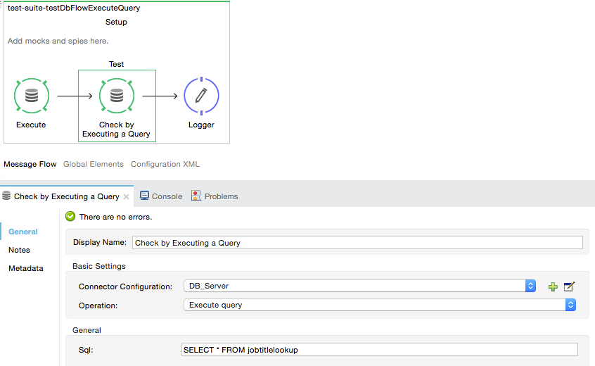
Task: Click the Problems tab icon
Action: click(196, 196)
